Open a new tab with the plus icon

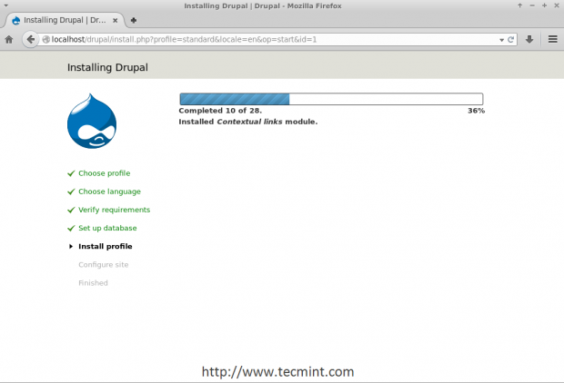tap(134, 20)
